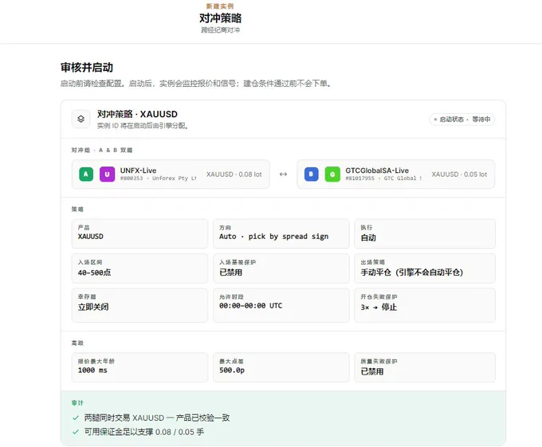Click the audit line 可用保证金足以支撑 0.08 / 0.05 手

144,432
